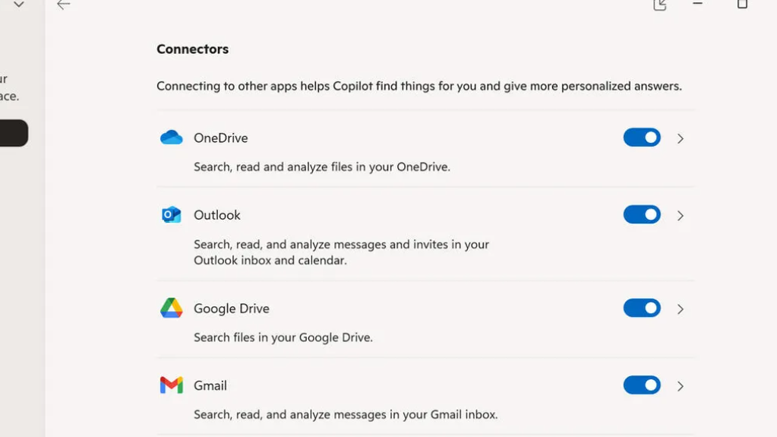This screenshot has width=777, height=437.
Task: Switch off the Gmail connector
Action: point(642,385)
